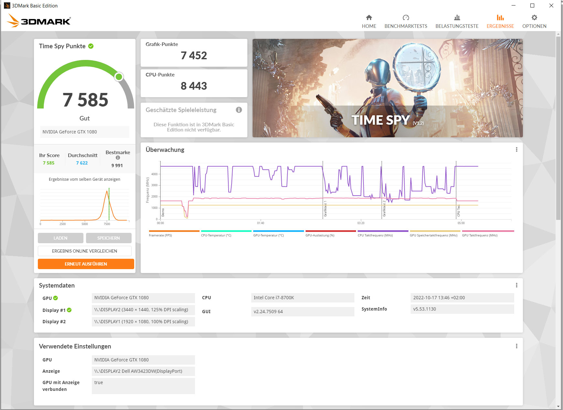Click the Benchmarktests gauge icon
The height and width of the screenshot is (410, 563).
(x=406, y=17)
